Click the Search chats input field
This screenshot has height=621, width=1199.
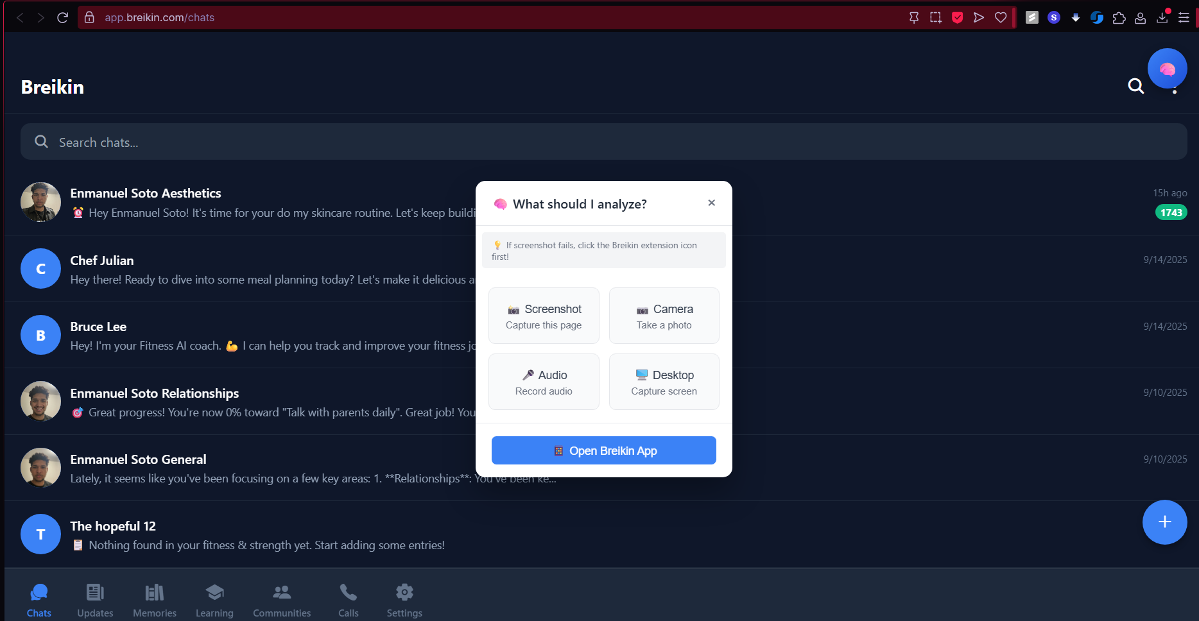257,142
